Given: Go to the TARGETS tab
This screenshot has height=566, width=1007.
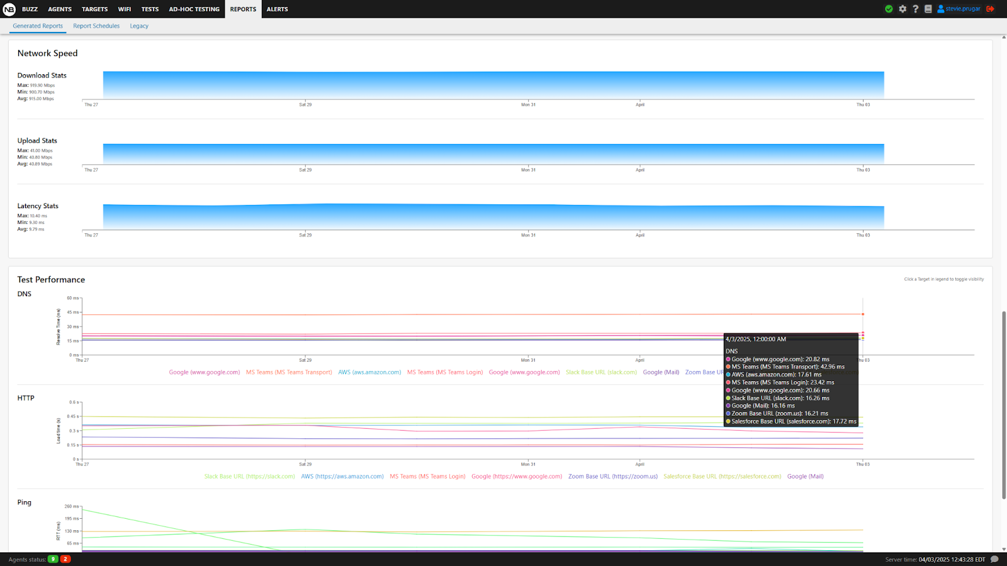Looking at the screenshot, I should (94, 9).
